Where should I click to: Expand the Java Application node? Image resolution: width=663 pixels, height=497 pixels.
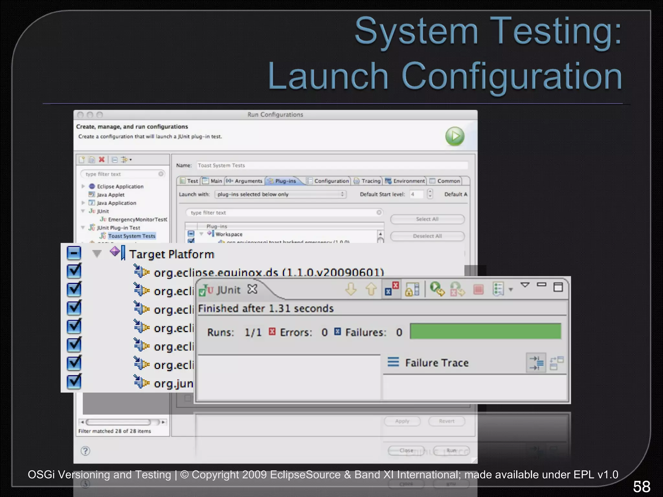click(83, 203)
